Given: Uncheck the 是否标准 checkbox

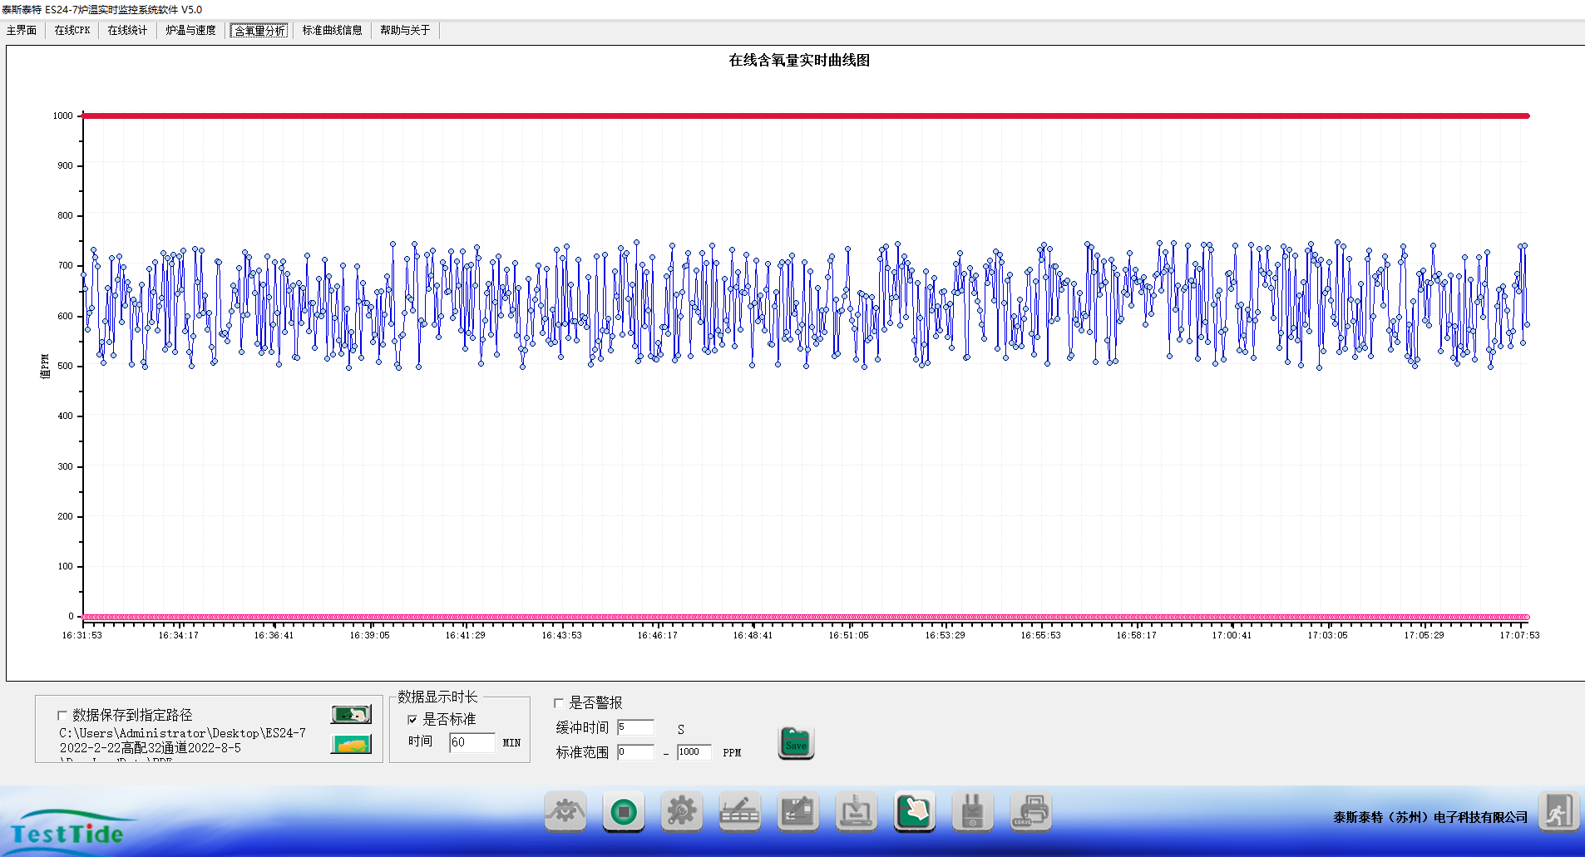Looking at the screenshot, I should [412, 720].
